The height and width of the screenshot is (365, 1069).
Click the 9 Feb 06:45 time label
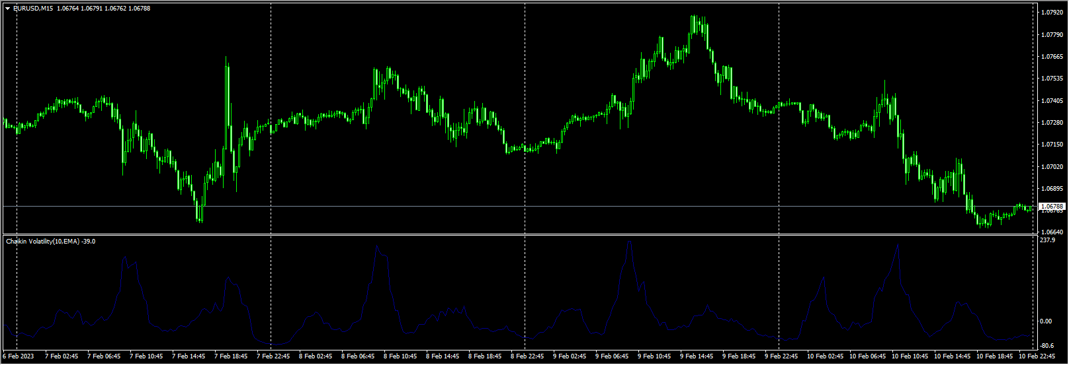click(x=612, y=356)
